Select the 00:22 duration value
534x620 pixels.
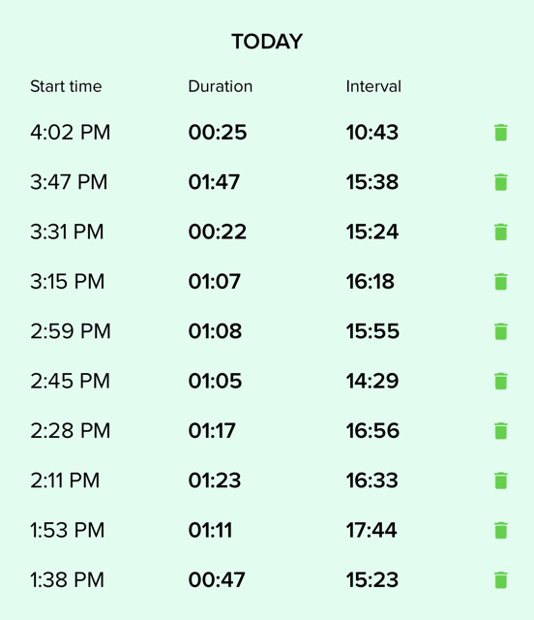coord(218,232)
